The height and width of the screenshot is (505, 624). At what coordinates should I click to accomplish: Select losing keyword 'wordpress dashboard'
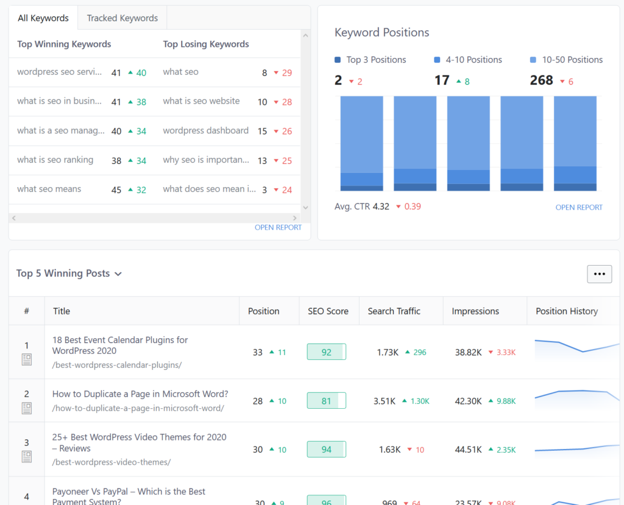[x=205, y=130]
